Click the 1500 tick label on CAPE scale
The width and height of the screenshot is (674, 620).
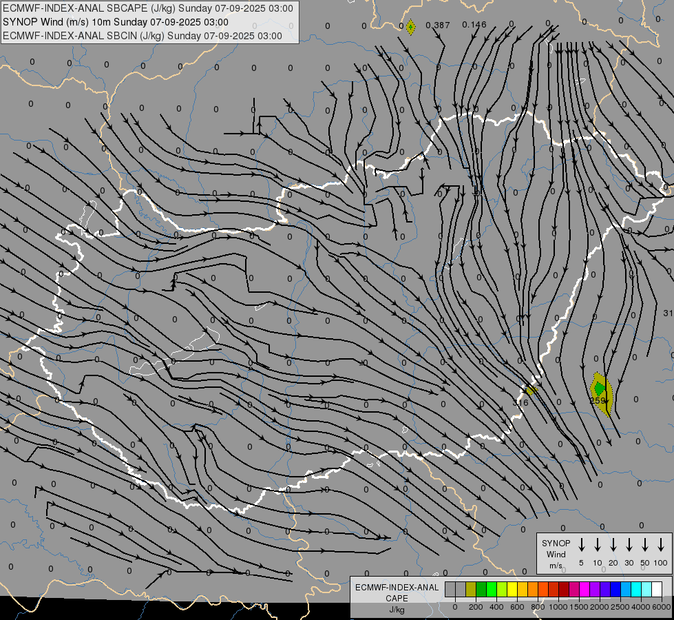(x=579, y=607)
